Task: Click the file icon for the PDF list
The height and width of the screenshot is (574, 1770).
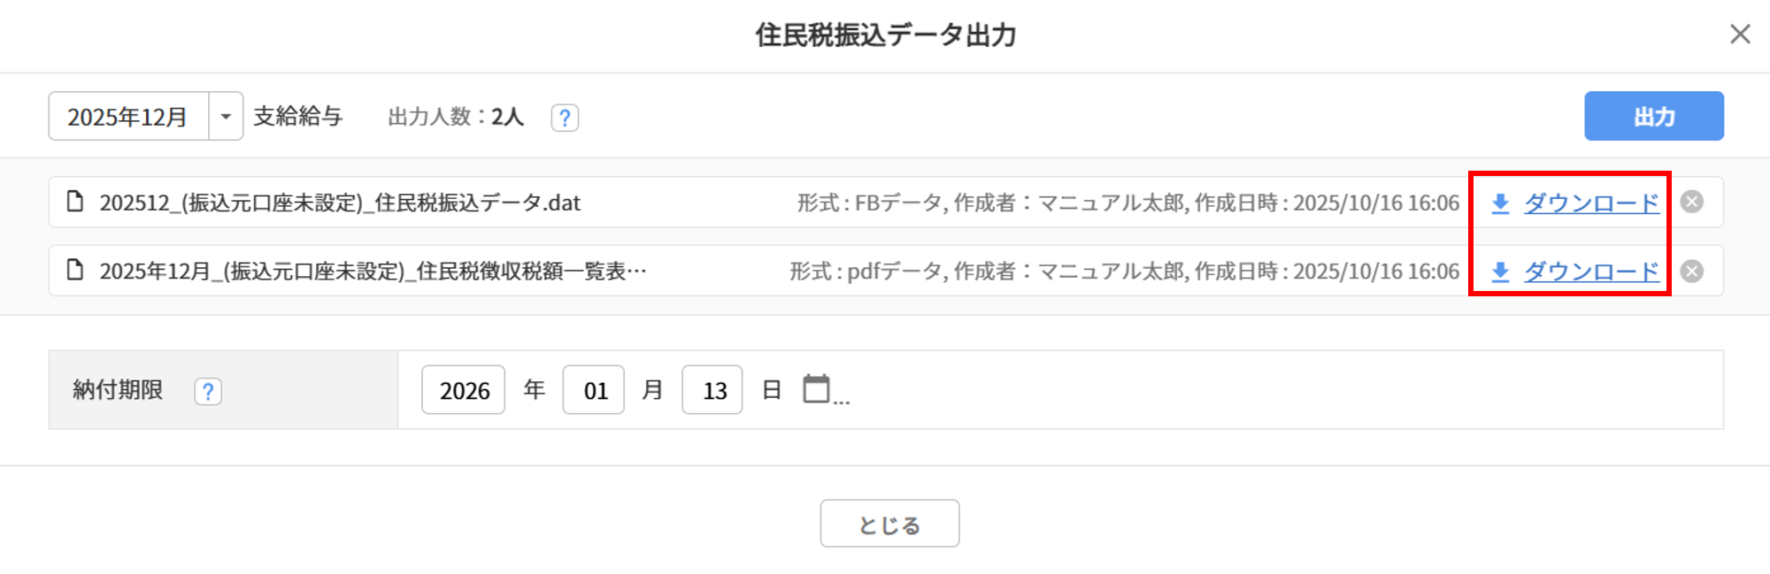Action: 75,270
